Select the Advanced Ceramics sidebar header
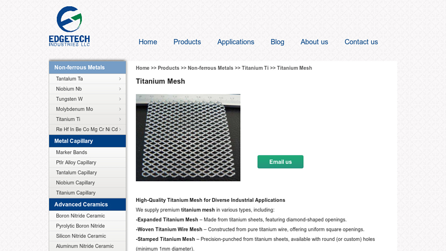Image resolution: width=446 pixels, height=251 pixels. 88,205
